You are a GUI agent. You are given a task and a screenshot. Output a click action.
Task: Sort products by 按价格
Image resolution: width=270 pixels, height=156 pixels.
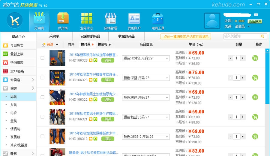coord(104,45)
